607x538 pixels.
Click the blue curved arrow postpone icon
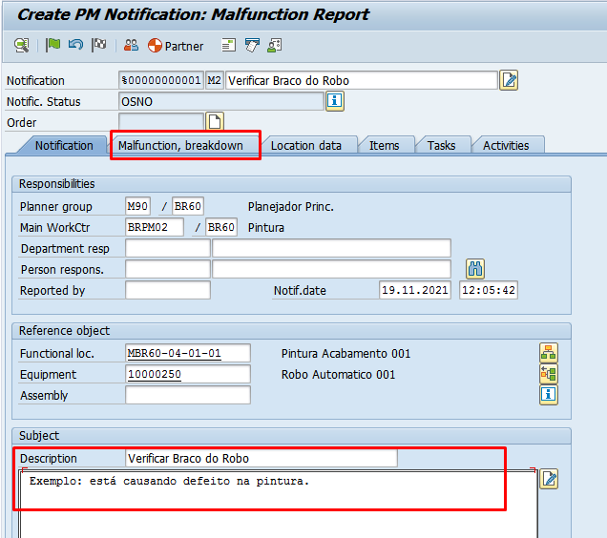75,45
